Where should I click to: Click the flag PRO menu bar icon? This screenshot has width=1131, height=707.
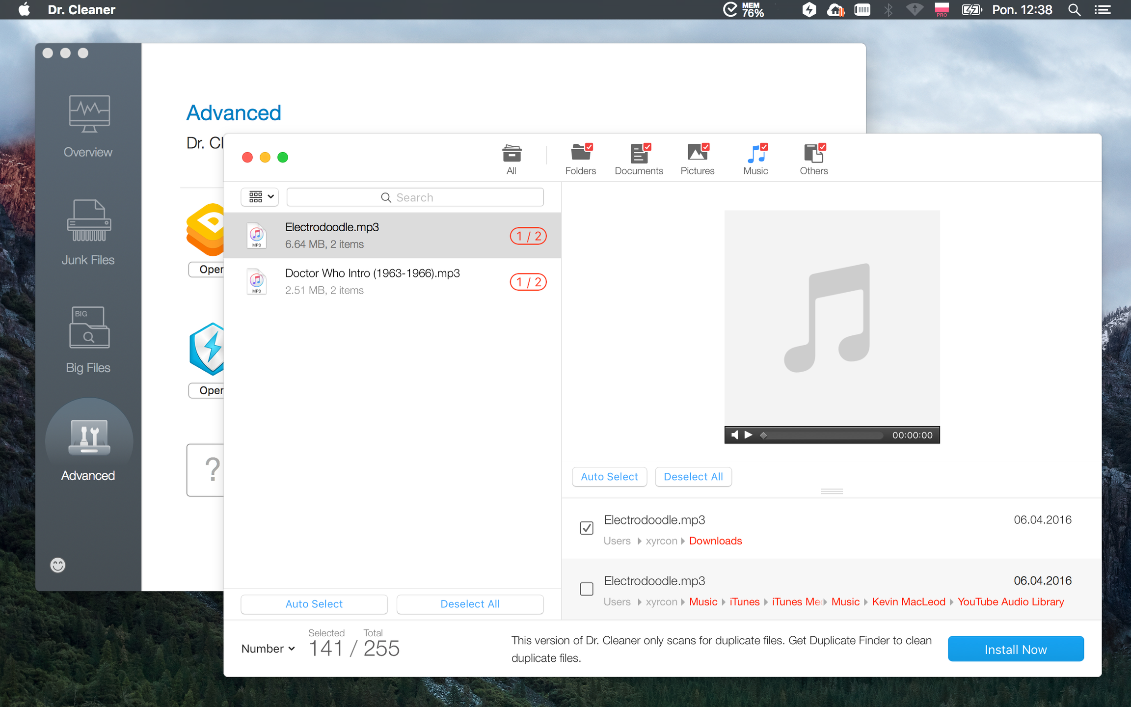pyautogui.click(x=942, y=10)
